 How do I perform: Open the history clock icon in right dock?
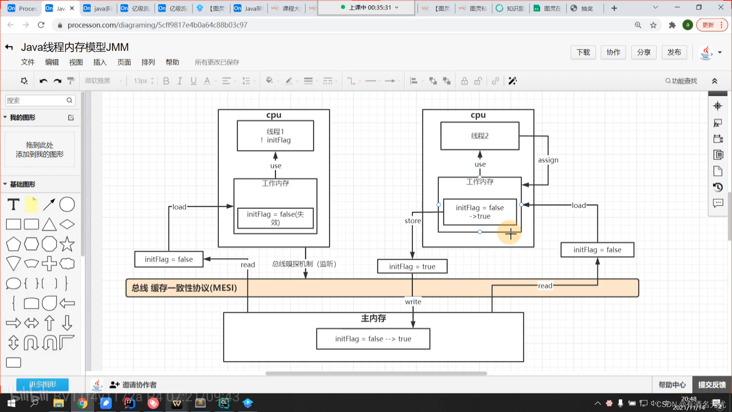tap(718, 187)
